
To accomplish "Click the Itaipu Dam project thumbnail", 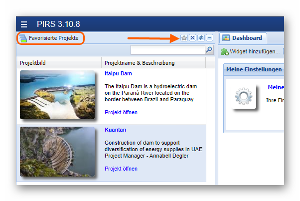I will 57,95.
